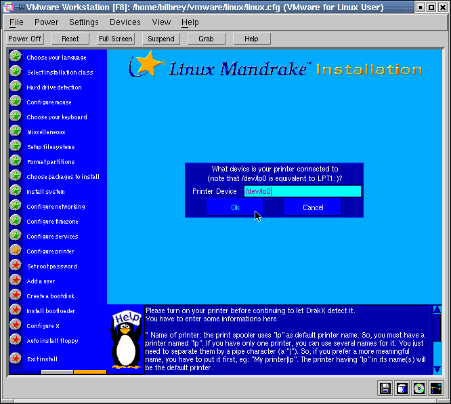Image resolution: width=451 pixels, height=404 pixels.
Task: Open the Power menu
Action: [x=46, y=22]
